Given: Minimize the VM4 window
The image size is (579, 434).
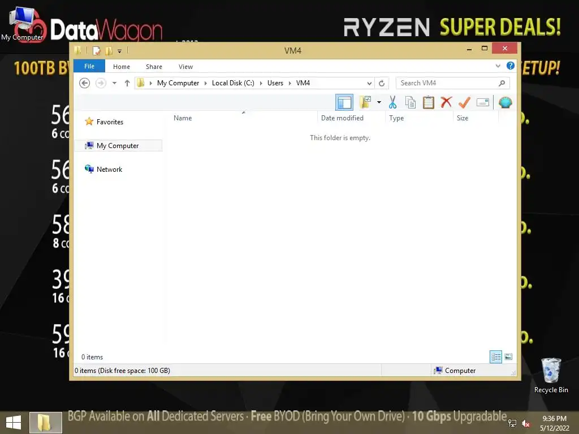Looking at the screenshot, I should click(469, 49).
